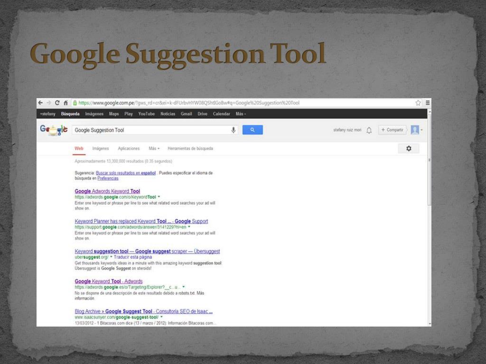Expand arrow next to adwords.google.com/o/KeywordTool URL

click(159, 197)
